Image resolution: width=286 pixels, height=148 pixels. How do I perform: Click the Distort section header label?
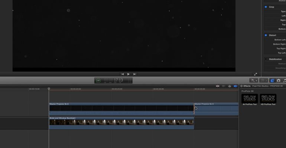(x=273, y=35)
